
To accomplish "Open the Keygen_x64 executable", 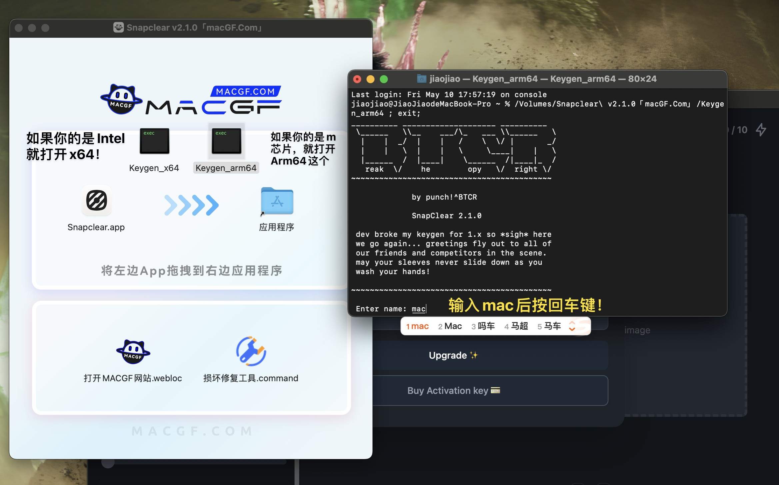I will [154, 141].
